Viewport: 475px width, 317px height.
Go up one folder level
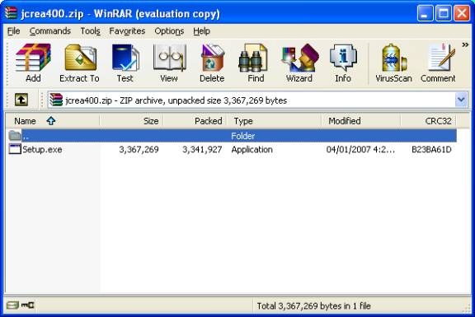[21, 100]
